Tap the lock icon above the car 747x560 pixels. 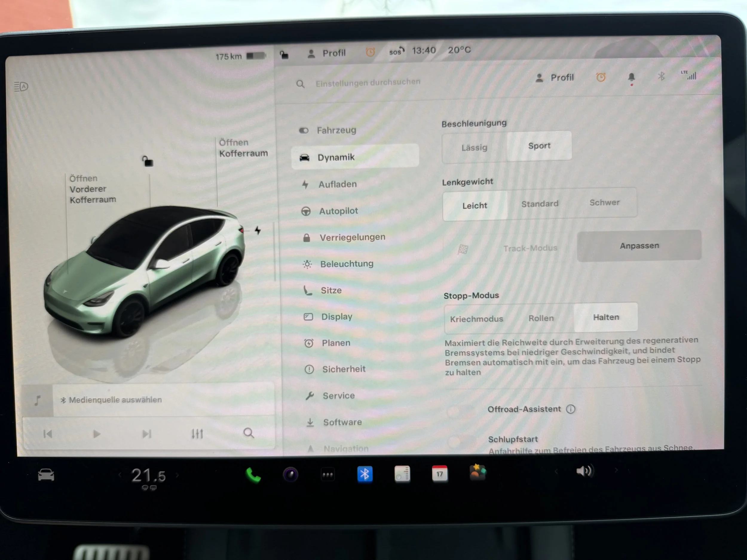pos(148,161)
